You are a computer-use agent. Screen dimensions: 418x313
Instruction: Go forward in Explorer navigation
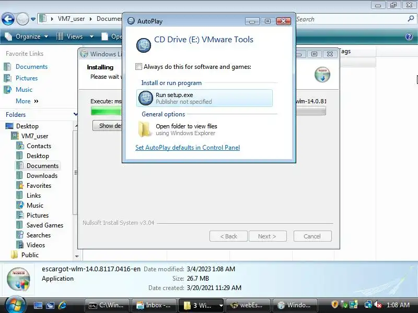pyautogui.click(x=22, y=19)
